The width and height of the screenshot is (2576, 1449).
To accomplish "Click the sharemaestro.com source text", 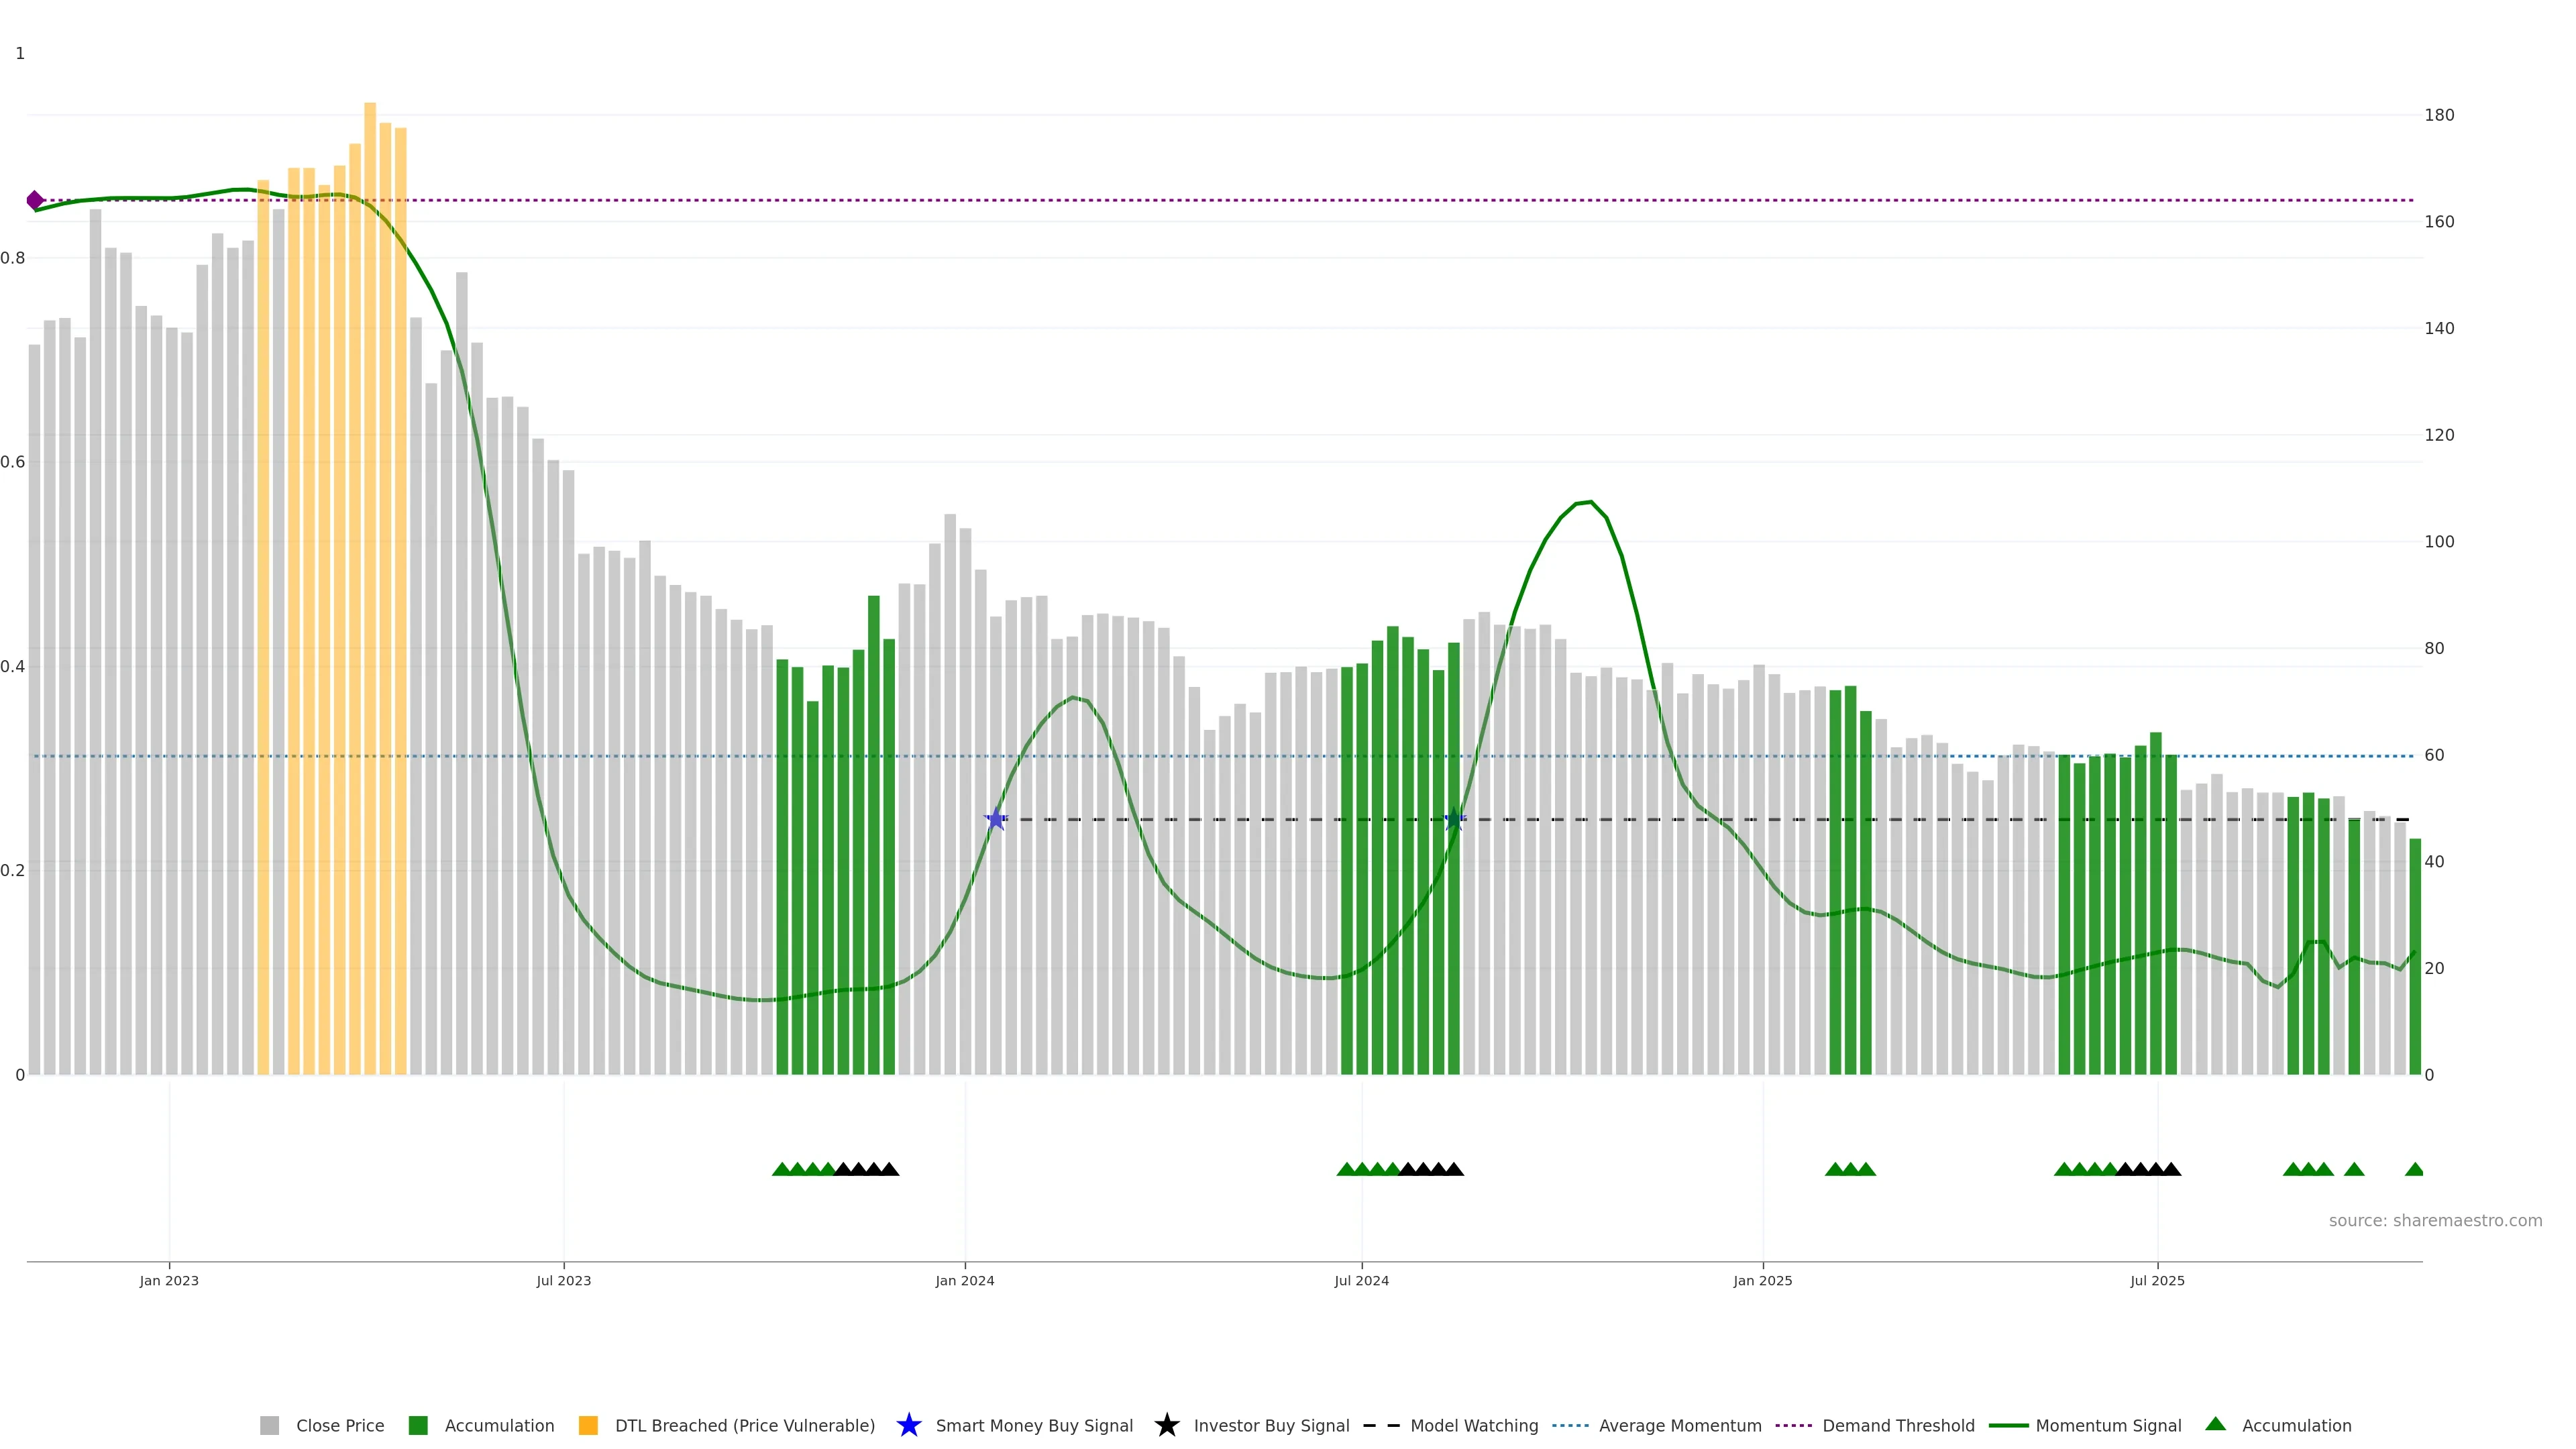I will (x=2435, y=1220).
